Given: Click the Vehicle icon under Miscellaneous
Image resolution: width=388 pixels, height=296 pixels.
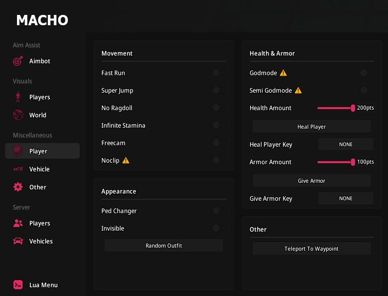Looking at the screenshot, I should [x=18, y=169].
